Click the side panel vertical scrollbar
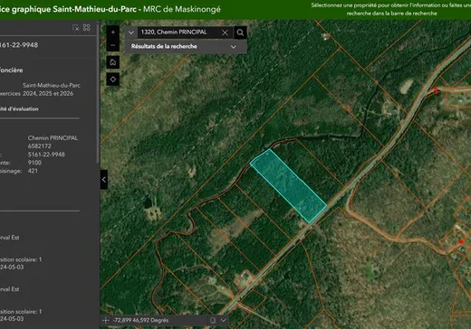 (98, 93)
